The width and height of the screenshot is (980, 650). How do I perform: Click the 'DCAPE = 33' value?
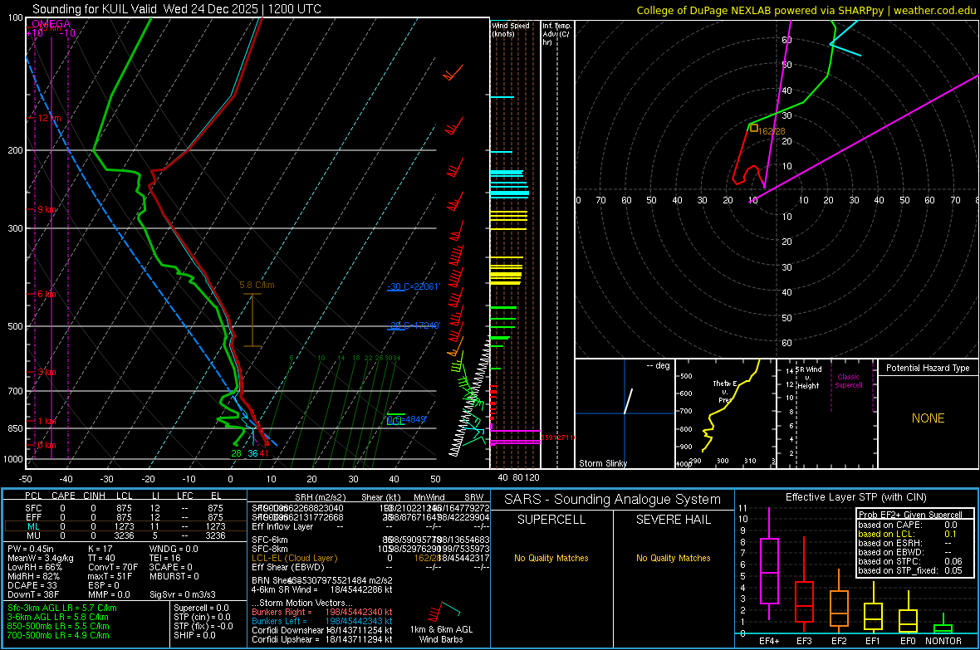point(32,585)
